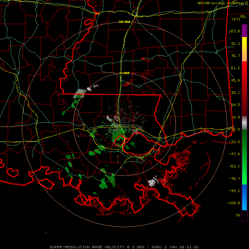This screenshot has height=249, width=249.
Task: Select the -109.8 scale value
Action: point(233,203)
